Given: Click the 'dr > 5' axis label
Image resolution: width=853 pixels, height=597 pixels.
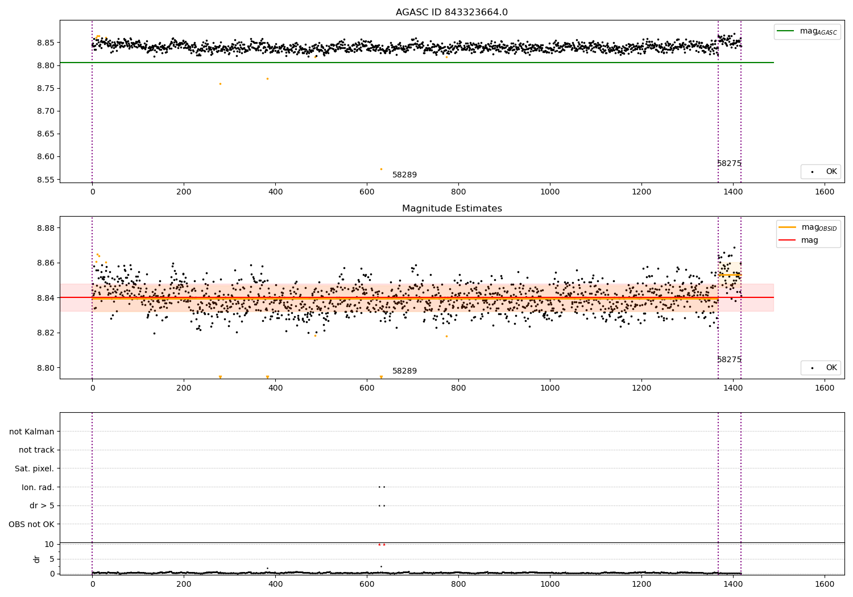Looking at the screenshot, I should pos(42,505).
